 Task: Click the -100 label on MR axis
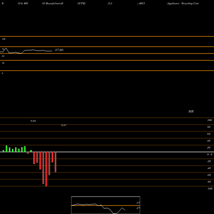click(x=210, y=189)
